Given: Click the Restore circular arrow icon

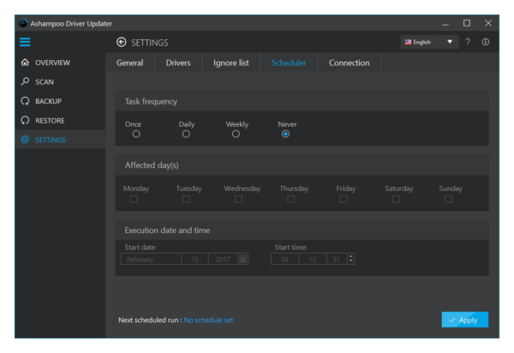Looking at the screenshot, I should (25, 120).
